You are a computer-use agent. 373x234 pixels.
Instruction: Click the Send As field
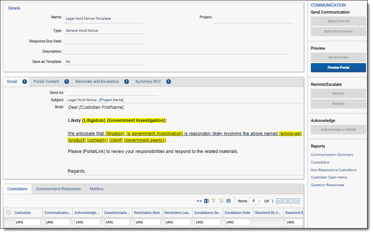click(112, 92)
